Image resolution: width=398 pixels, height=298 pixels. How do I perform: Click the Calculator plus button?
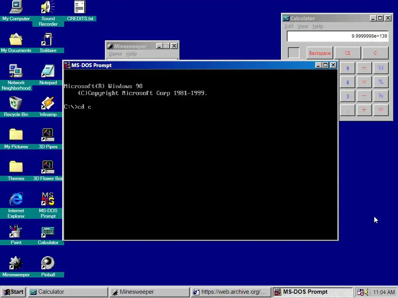(364, 110)
